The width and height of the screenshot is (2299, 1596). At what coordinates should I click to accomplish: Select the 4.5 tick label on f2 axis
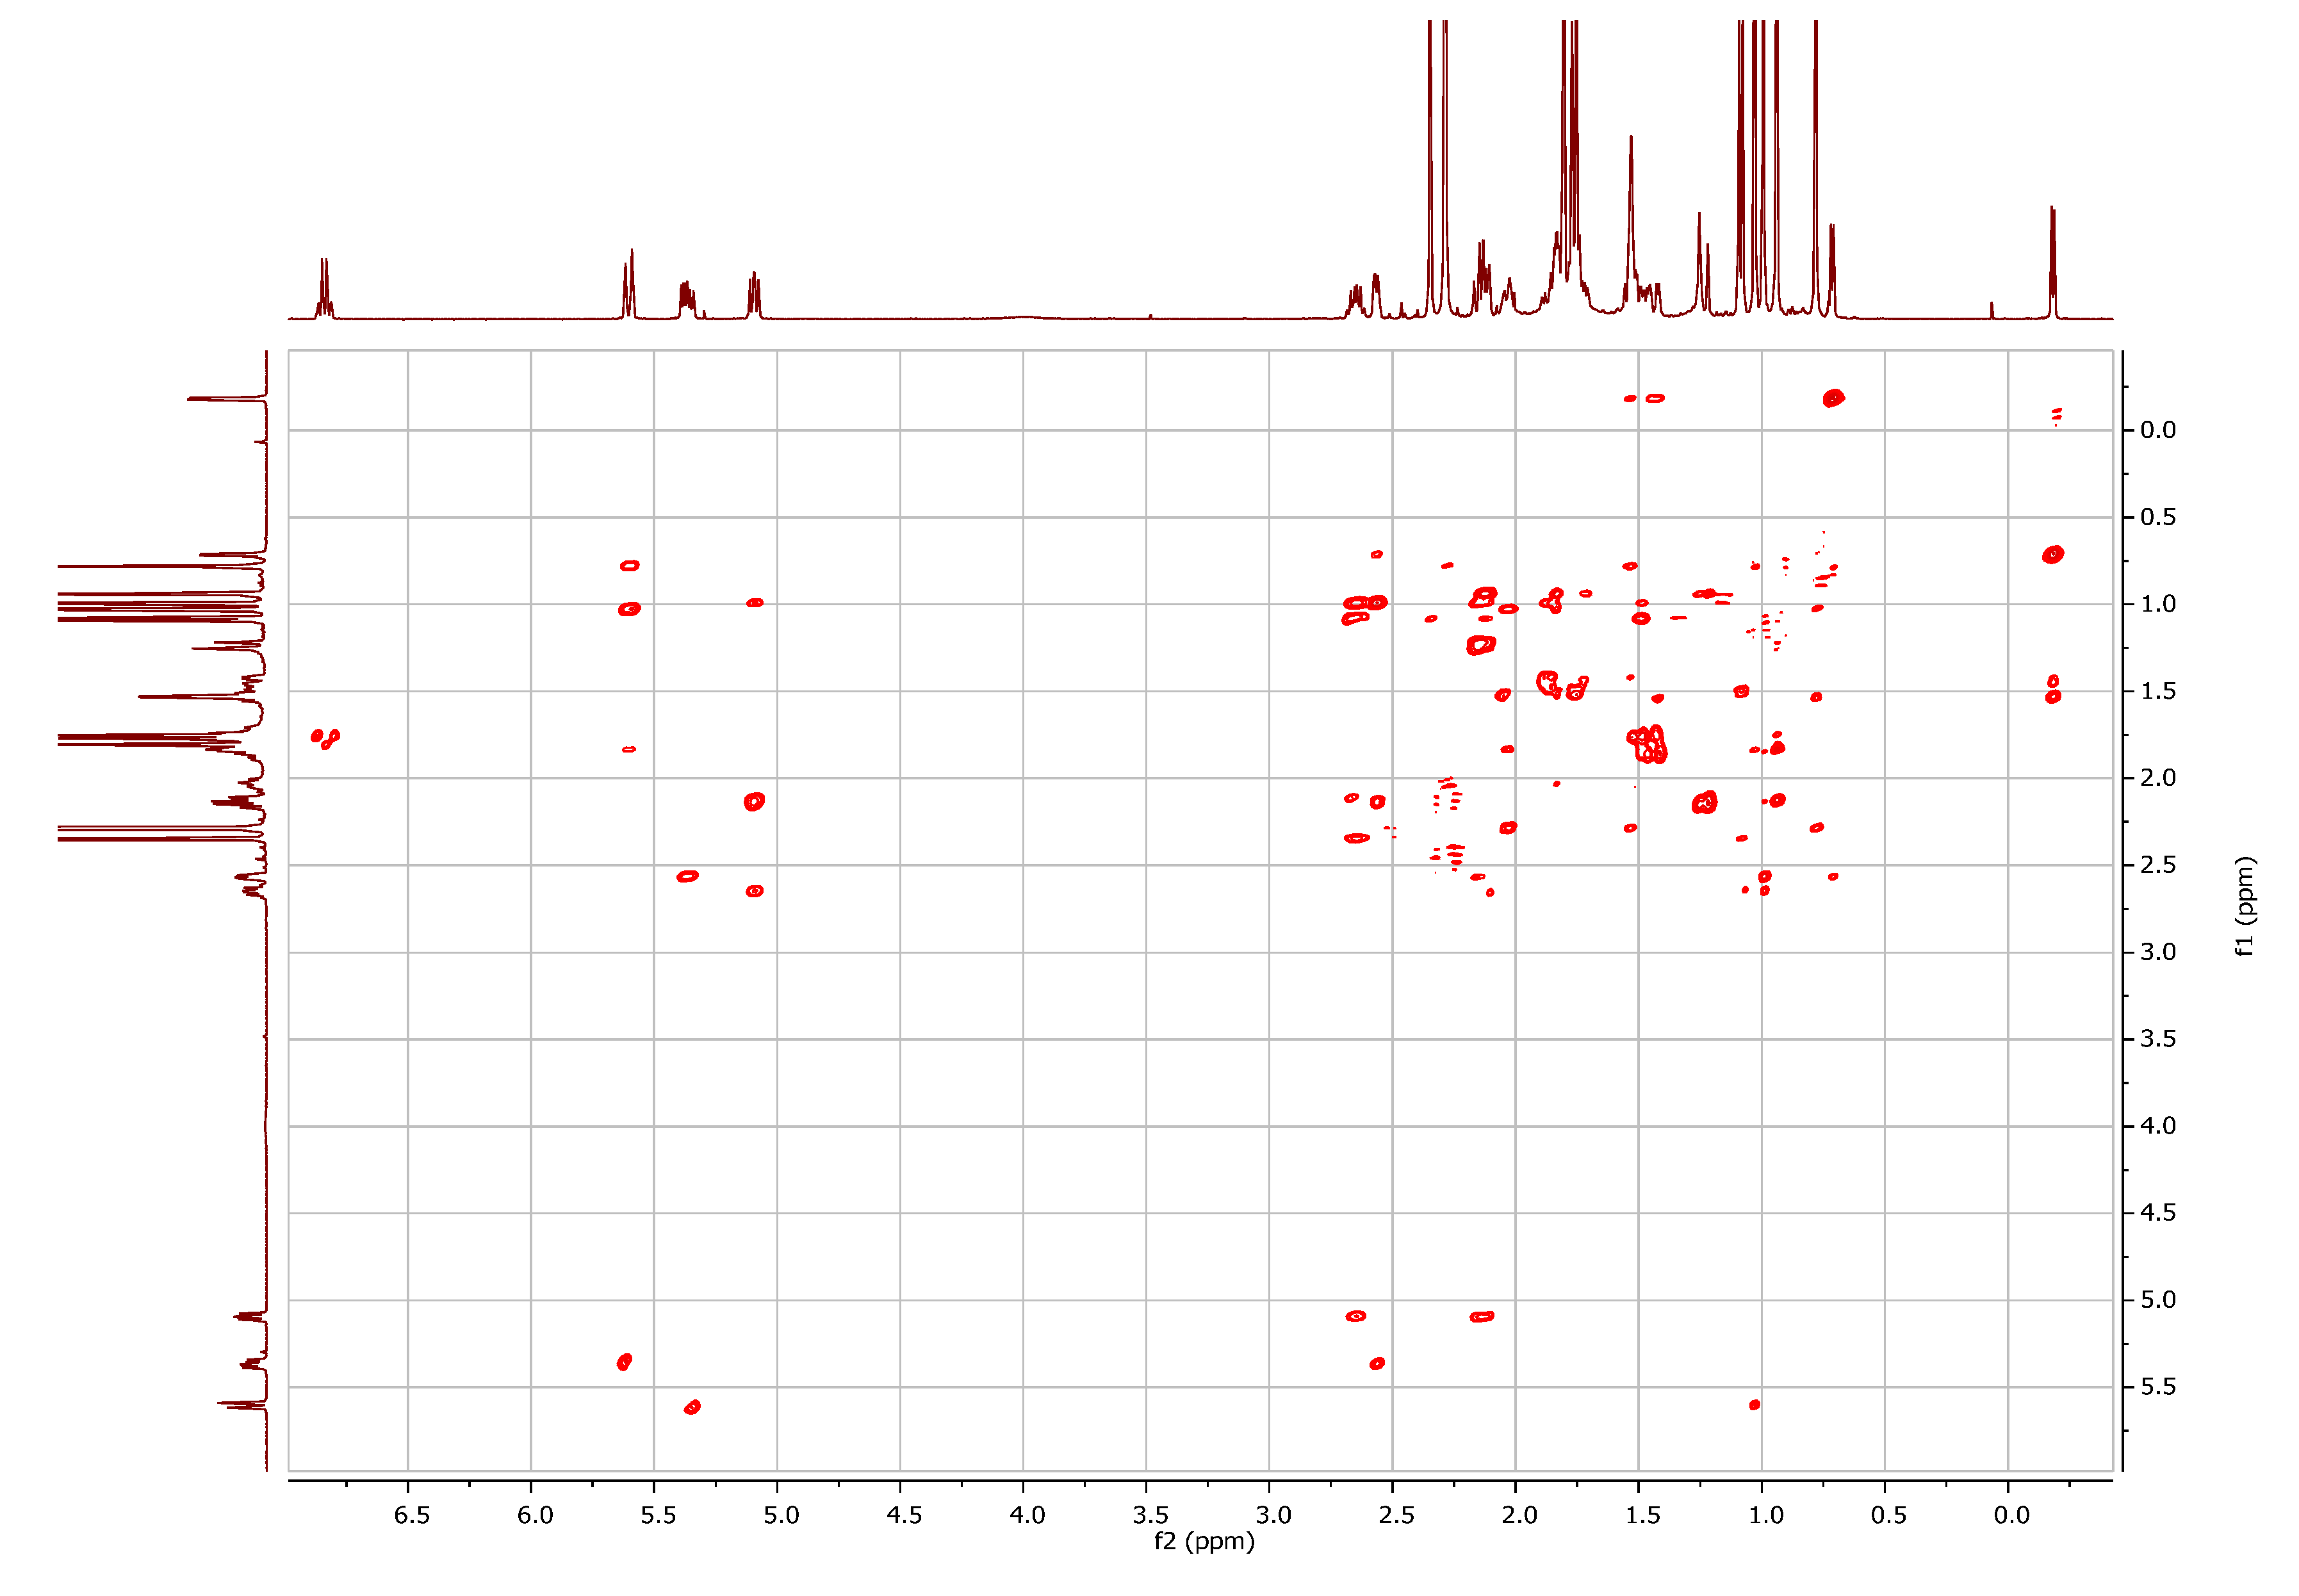[x=904, y=1515]
